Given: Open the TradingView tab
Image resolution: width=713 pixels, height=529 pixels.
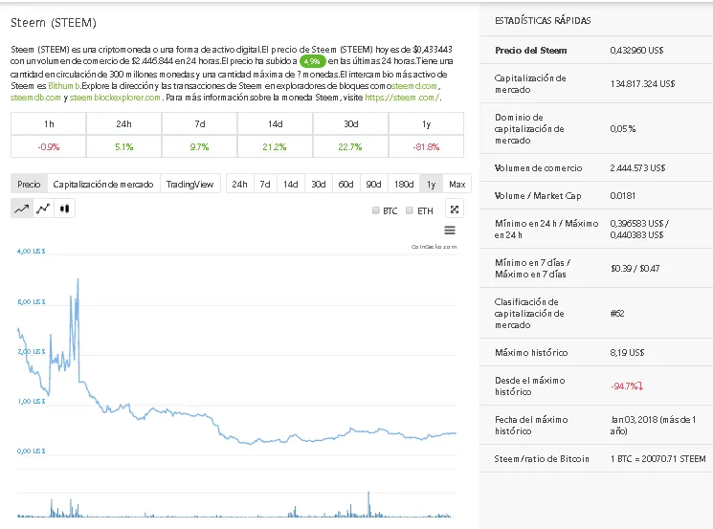Looking at the screenshot, I should [x=190, y=184].
